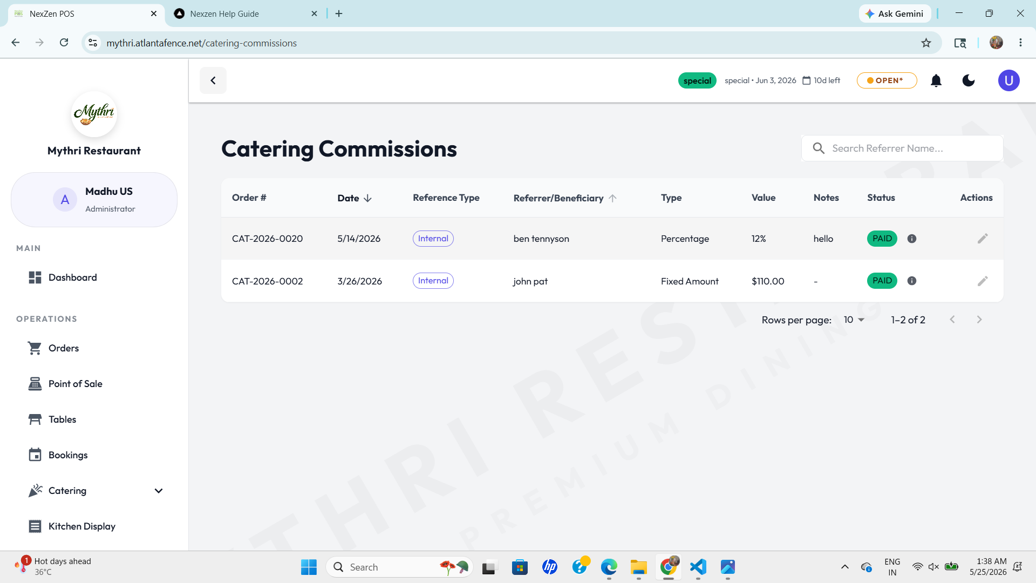The image size is (1036, 583).
Task: Click the search magnifier icon in referrer search
Action: tap(819, 148)
